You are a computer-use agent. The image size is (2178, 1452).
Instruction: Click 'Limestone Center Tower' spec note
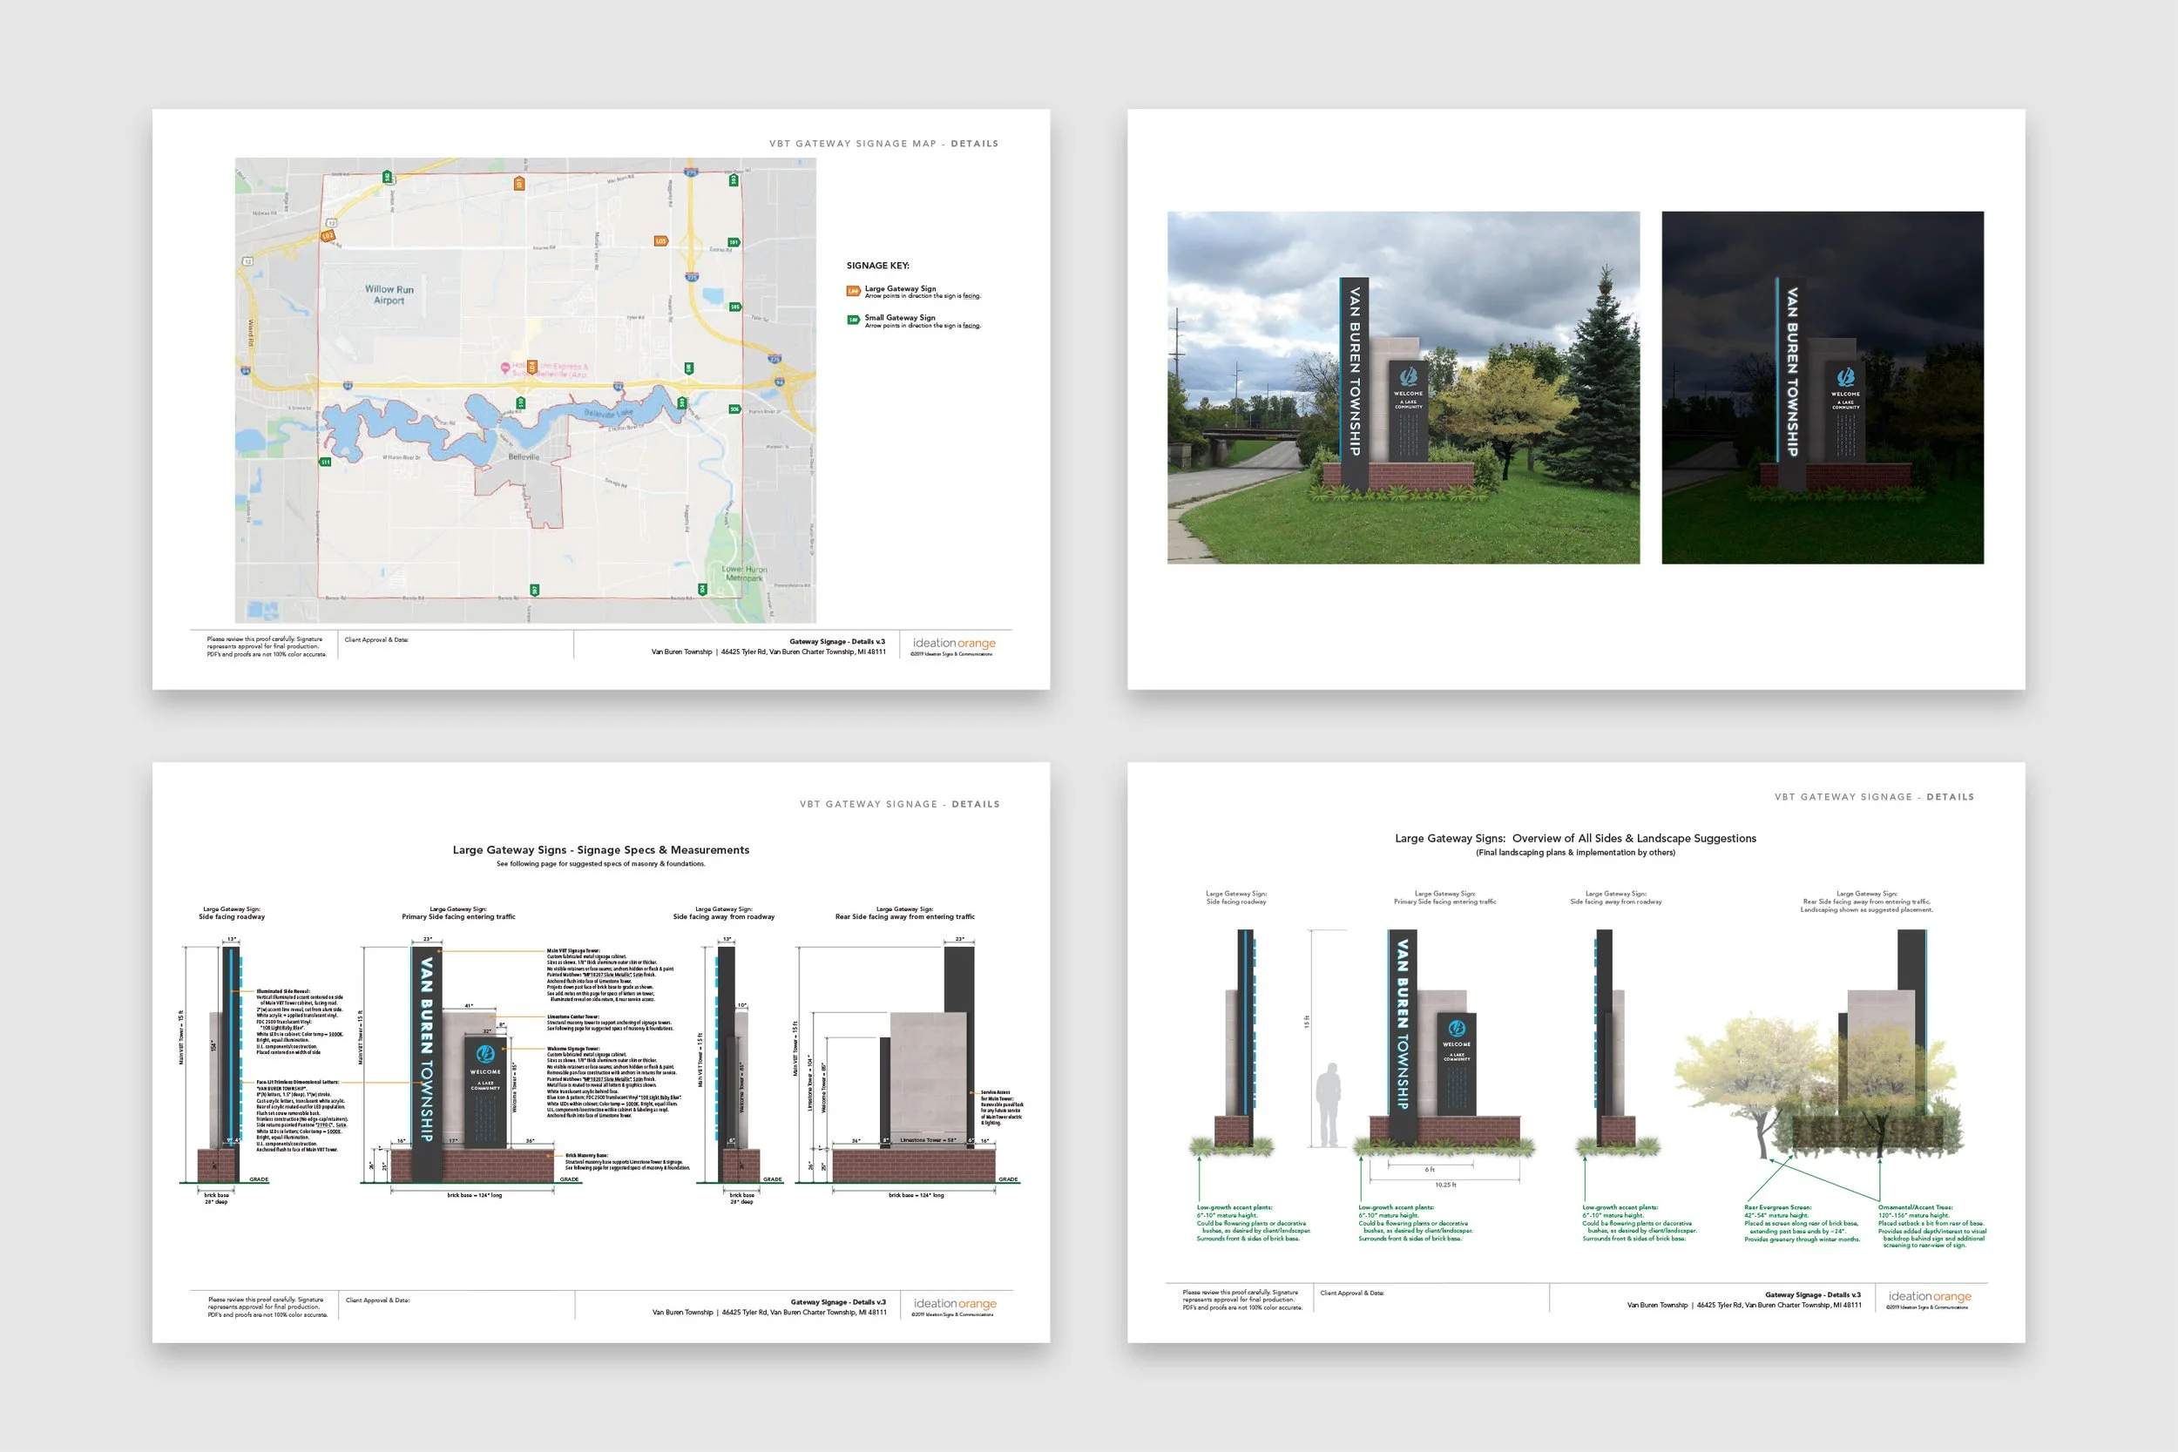click(x=610, y=1023)
